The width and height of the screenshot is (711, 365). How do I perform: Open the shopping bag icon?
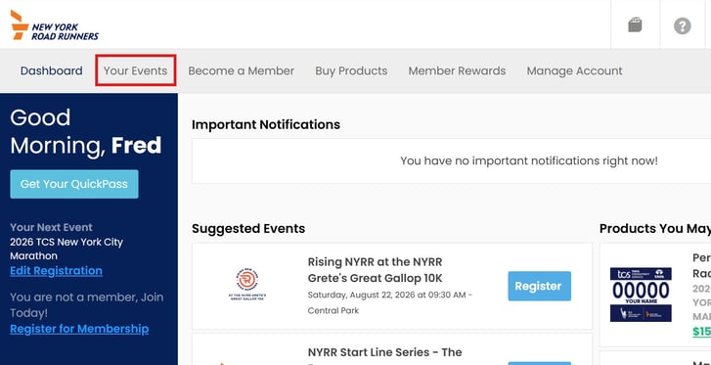tap(636, 25)
